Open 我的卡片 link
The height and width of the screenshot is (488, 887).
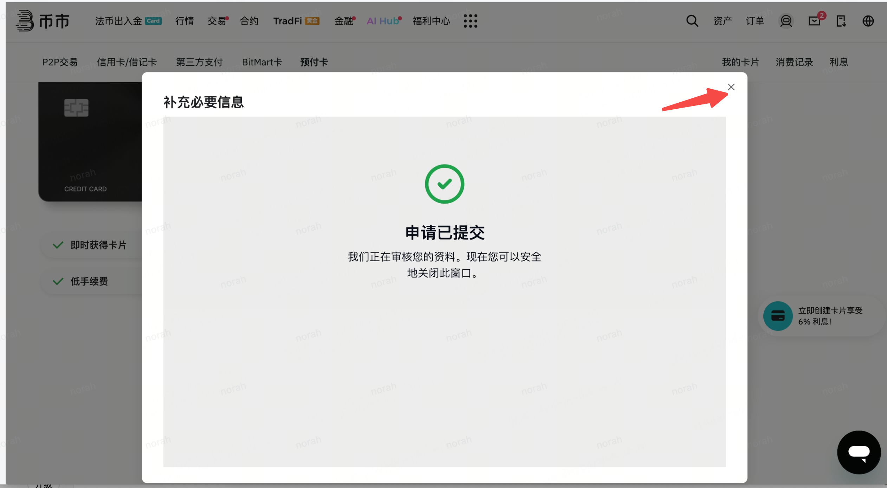point(740,62)
